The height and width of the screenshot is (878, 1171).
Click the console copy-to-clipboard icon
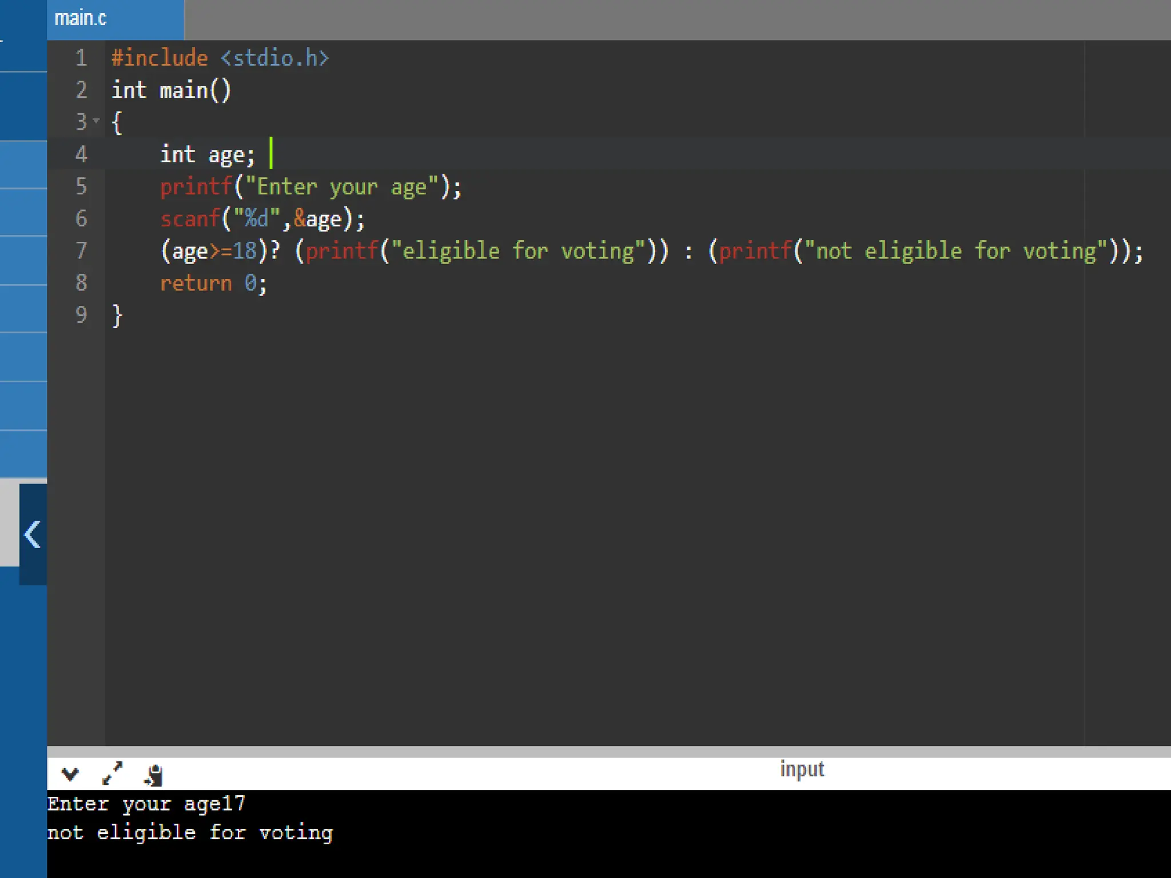[x=154, y=775]
